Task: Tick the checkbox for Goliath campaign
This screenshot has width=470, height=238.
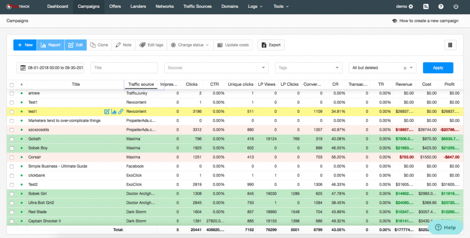Action: pyautogui.click(x=11, y=139)
